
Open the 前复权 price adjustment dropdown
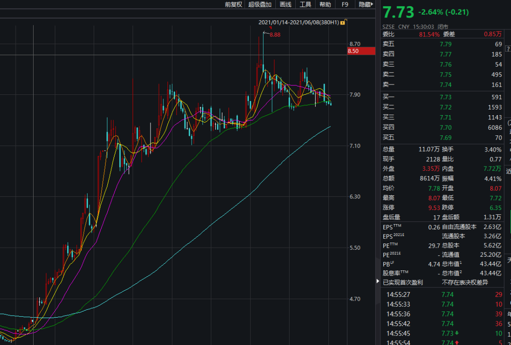click(233, 4)
